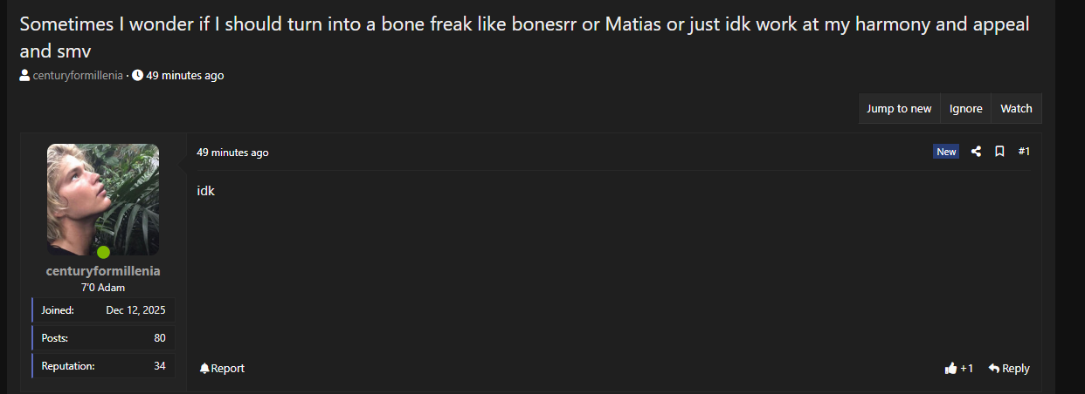Click the New badge on the post

click(946, 152)
